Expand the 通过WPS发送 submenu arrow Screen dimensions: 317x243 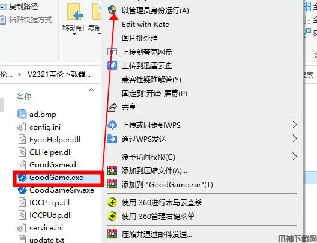point(294,139)
